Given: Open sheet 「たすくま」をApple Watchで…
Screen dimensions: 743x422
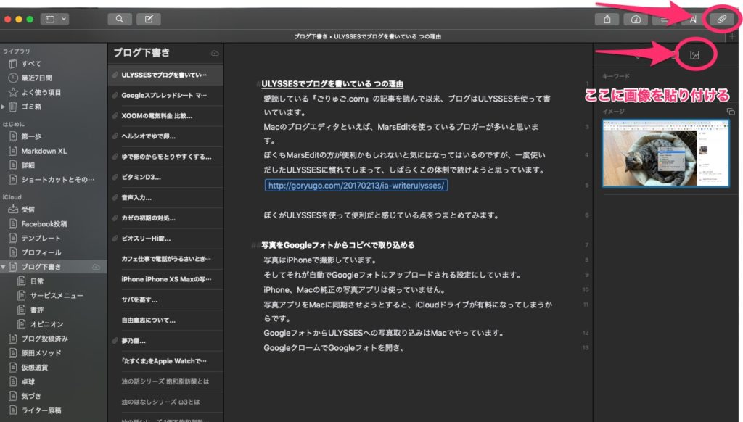Looking at the screenshot, I should coord(165,361).
